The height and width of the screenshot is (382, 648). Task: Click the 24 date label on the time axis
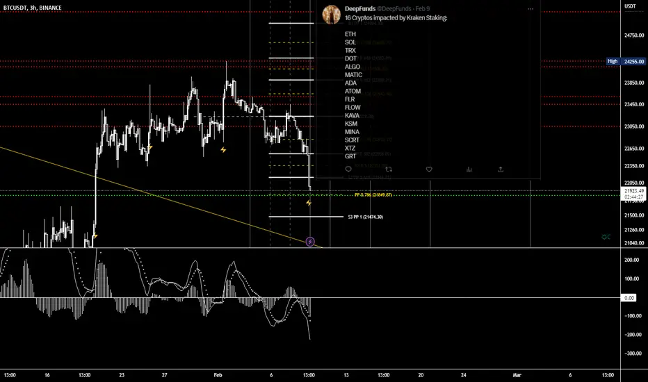pos(464,375)
